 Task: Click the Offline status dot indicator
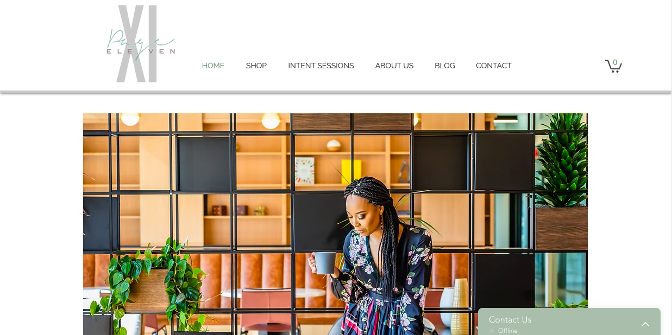(x=492, y=330)
